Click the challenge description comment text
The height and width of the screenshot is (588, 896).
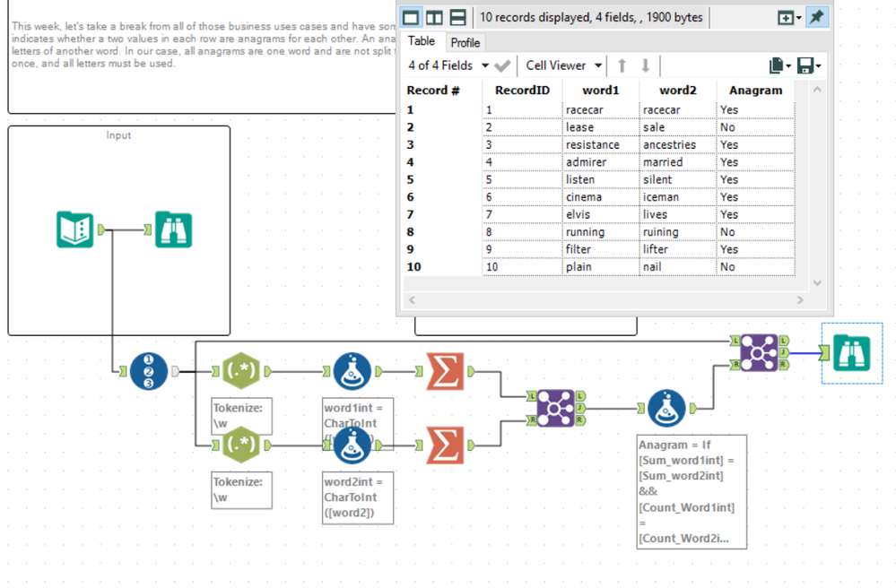coord(203,45)
